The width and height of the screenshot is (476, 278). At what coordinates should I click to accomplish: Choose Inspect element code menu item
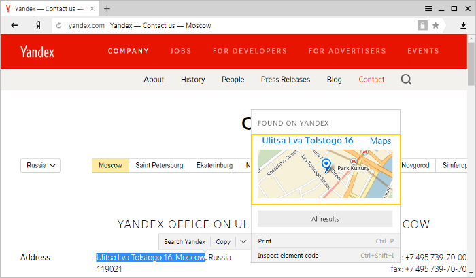(326, 256)
